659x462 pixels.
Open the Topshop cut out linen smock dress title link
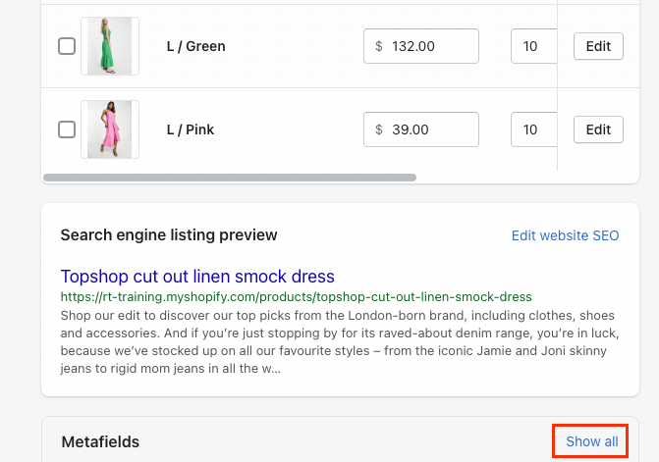(197, 277)
